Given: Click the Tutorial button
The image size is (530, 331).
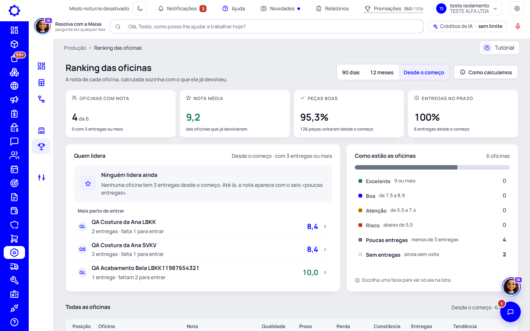Looking at the screenshot, I should [499, 48].
